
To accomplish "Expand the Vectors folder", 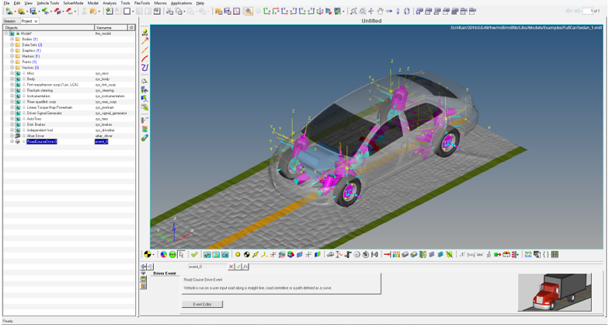I will 12,68.
